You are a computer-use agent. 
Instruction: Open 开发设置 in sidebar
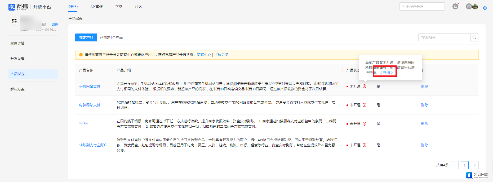tap(17, 59)
